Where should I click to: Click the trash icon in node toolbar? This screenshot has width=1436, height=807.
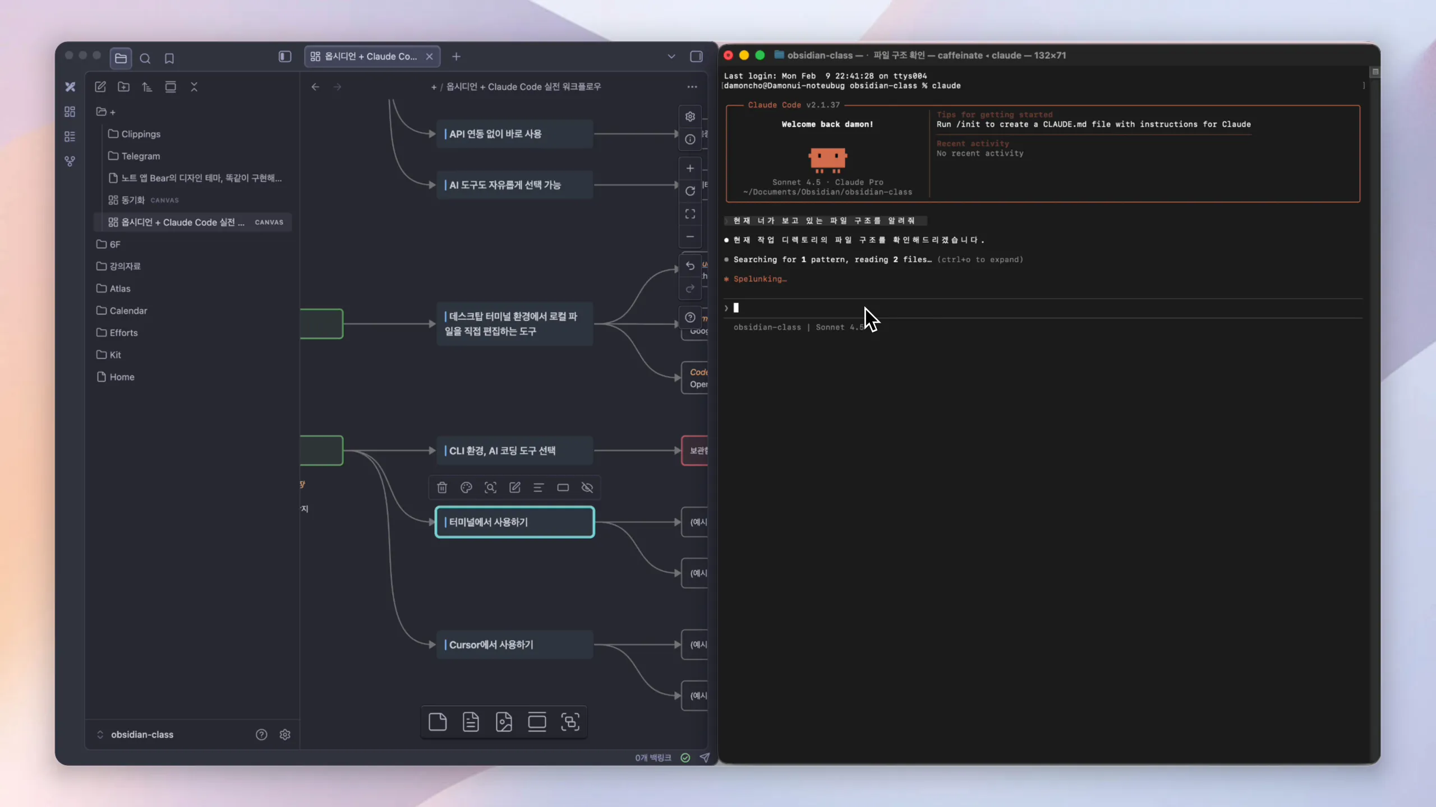point(442,488)
